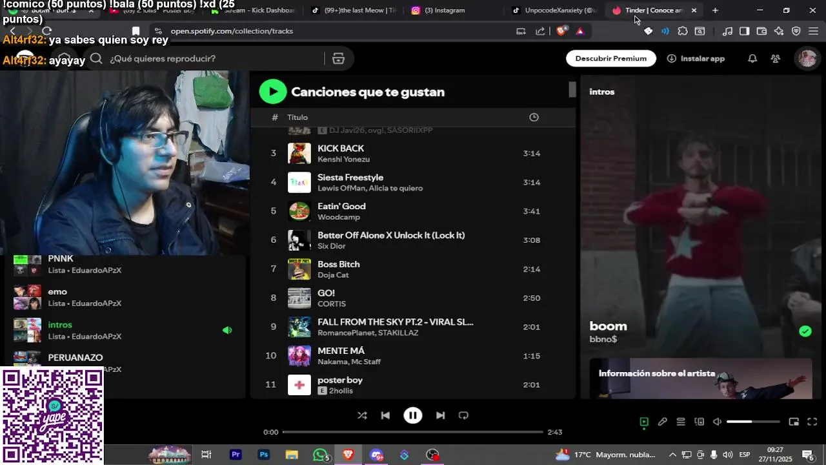The image size is (826, 465).
Task: Open Premiere Pro from the taskbar
Action: [236, 455]
